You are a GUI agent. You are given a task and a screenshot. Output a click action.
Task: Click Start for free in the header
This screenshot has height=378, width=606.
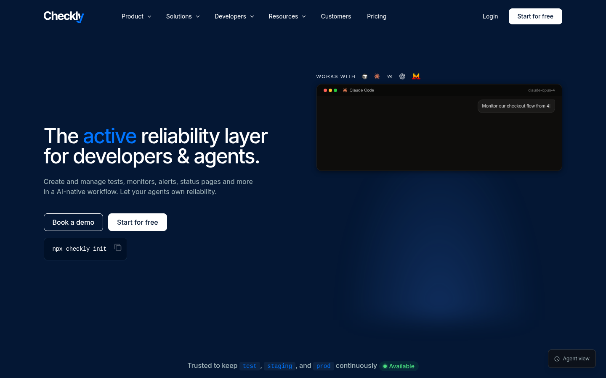click(x=535, y=16)
